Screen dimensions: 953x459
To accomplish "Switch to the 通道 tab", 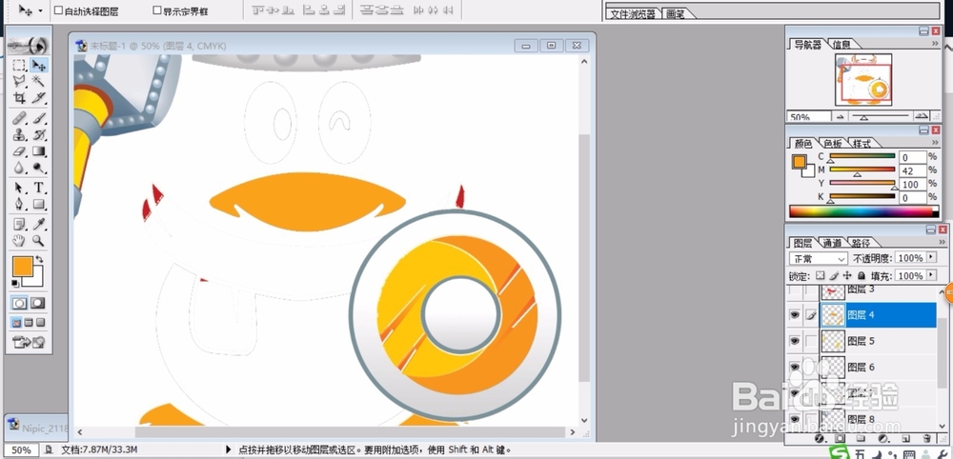I will point(831,243).
